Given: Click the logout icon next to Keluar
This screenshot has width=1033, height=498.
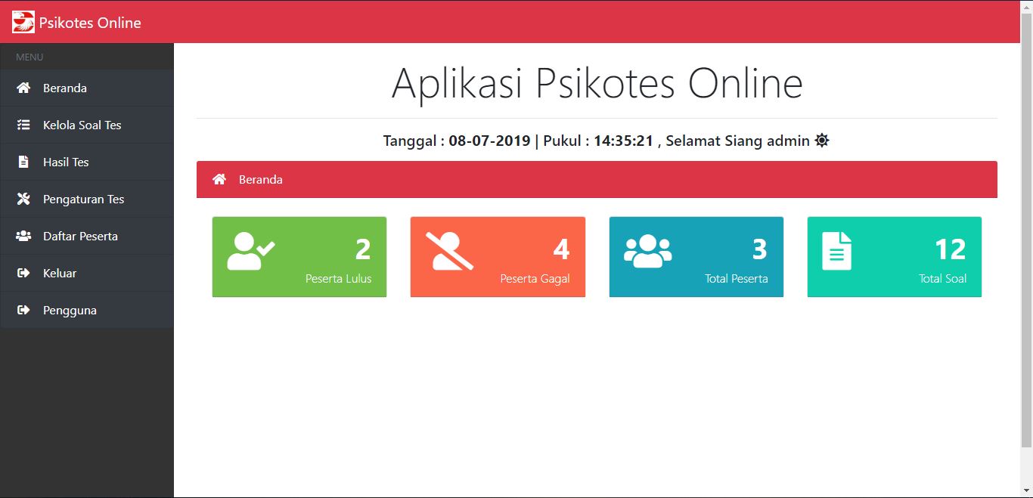Looking at the screenshot, I should pos(22,273).
